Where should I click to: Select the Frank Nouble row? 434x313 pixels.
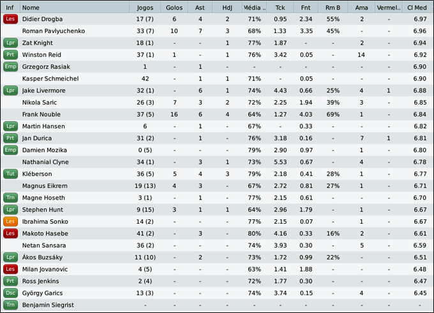tap(217, 114)
